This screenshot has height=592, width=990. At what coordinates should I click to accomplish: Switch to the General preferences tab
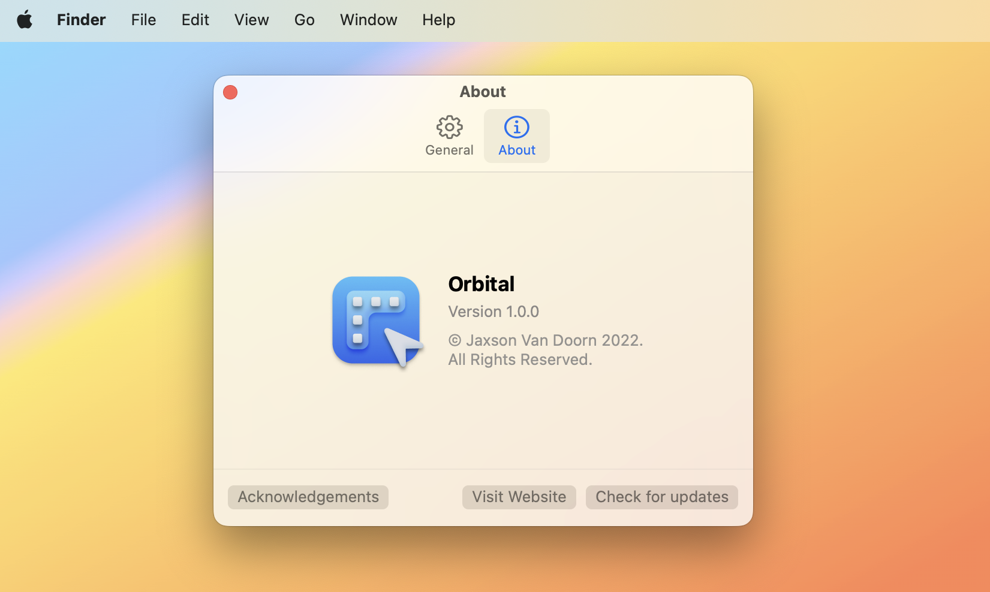point(449,136)
